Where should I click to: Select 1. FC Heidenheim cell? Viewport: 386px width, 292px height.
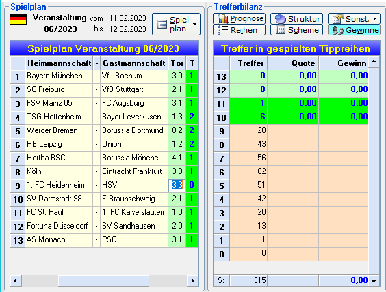click(x=59, y=185)
